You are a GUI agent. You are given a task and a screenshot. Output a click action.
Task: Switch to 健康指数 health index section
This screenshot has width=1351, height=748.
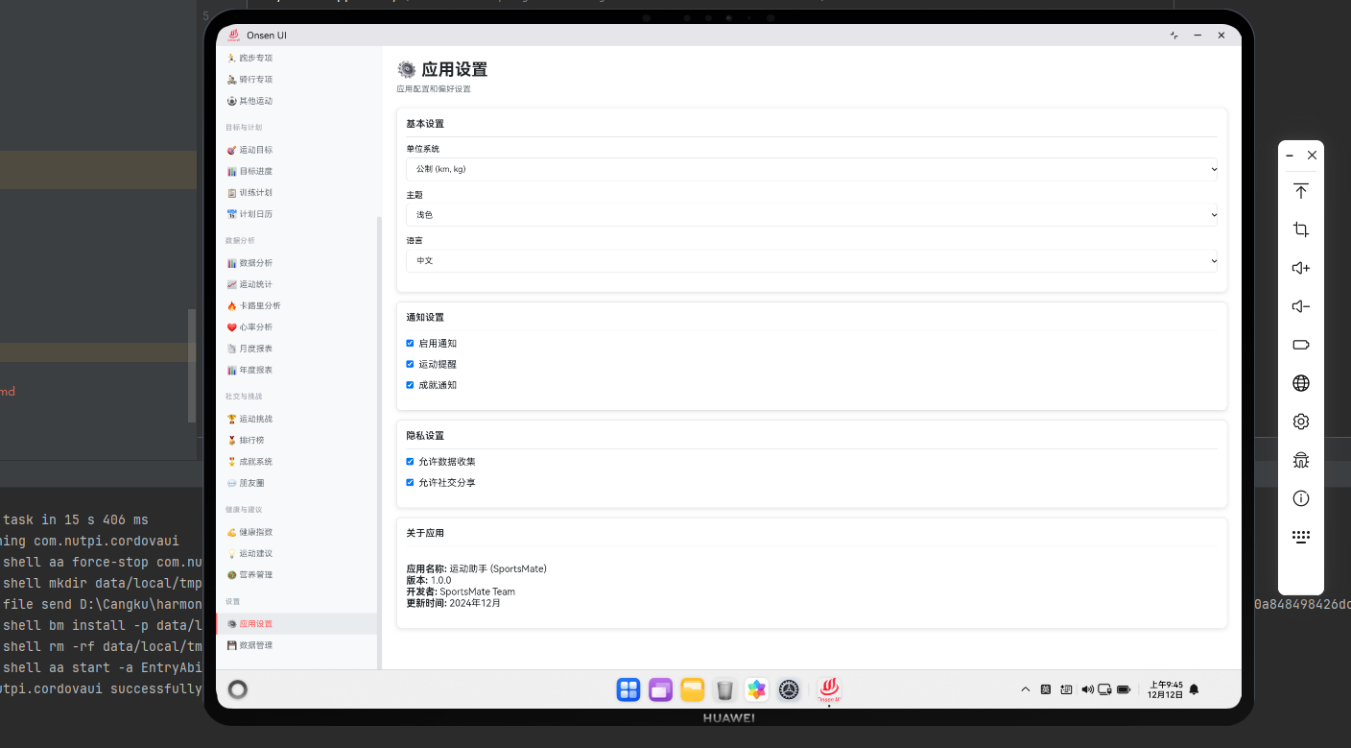click(x=253, y=532)
